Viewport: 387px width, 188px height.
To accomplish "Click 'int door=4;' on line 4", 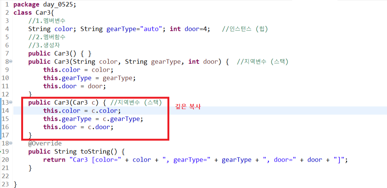I will pyautogui.click(x=190, y=29).
